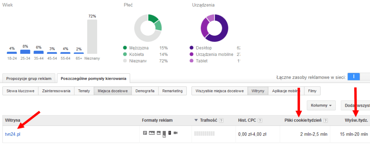This screenshot has height=145, width=370.
Task: Click the tall skyscraper ad format icon
Action: pyautogui.click(x=164, y=134)
